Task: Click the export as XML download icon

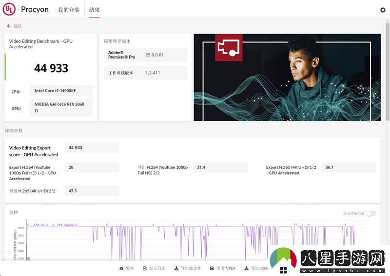Action: pos(247,268)
